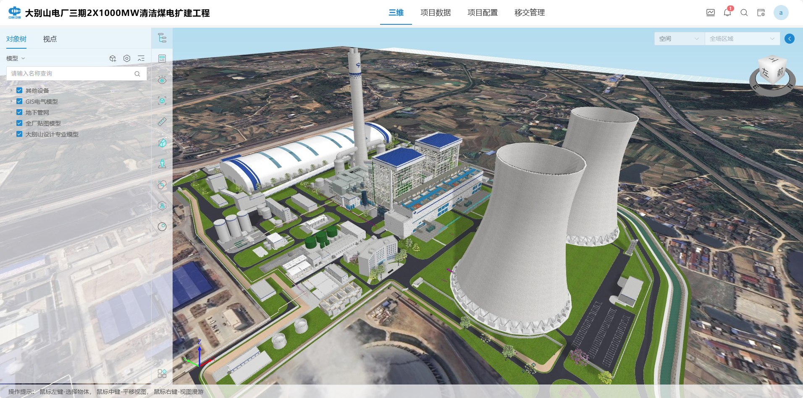The width and height of the screenshot is (803, 398).
Task: Open the grid apps icon at toolbar bottom
Action: [162, 373]
